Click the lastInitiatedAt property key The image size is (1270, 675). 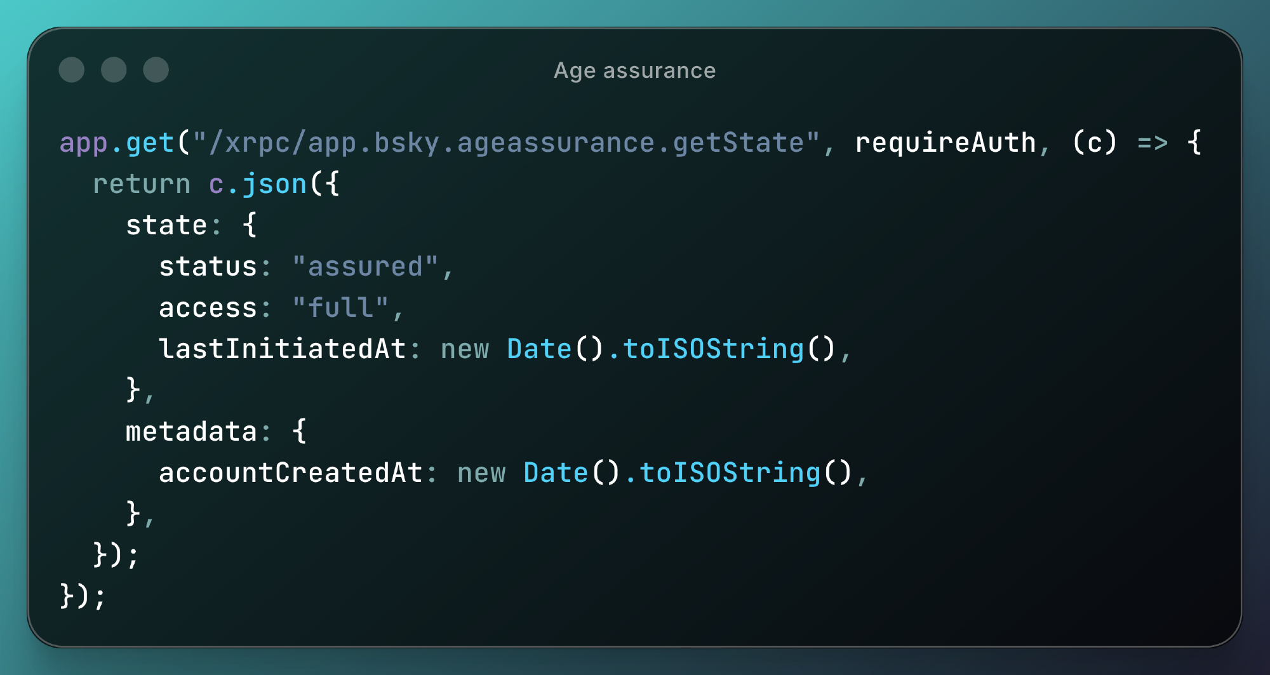coord(283,349)
